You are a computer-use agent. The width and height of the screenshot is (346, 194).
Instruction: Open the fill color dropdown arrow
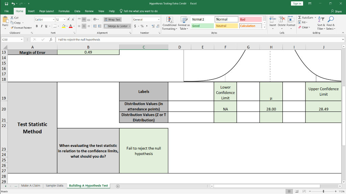[67, 26]
